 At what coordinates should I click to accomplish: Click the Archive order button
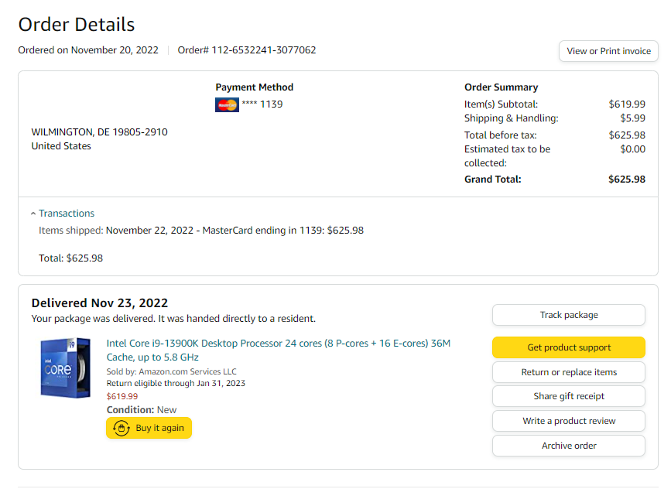coord(569,446)
